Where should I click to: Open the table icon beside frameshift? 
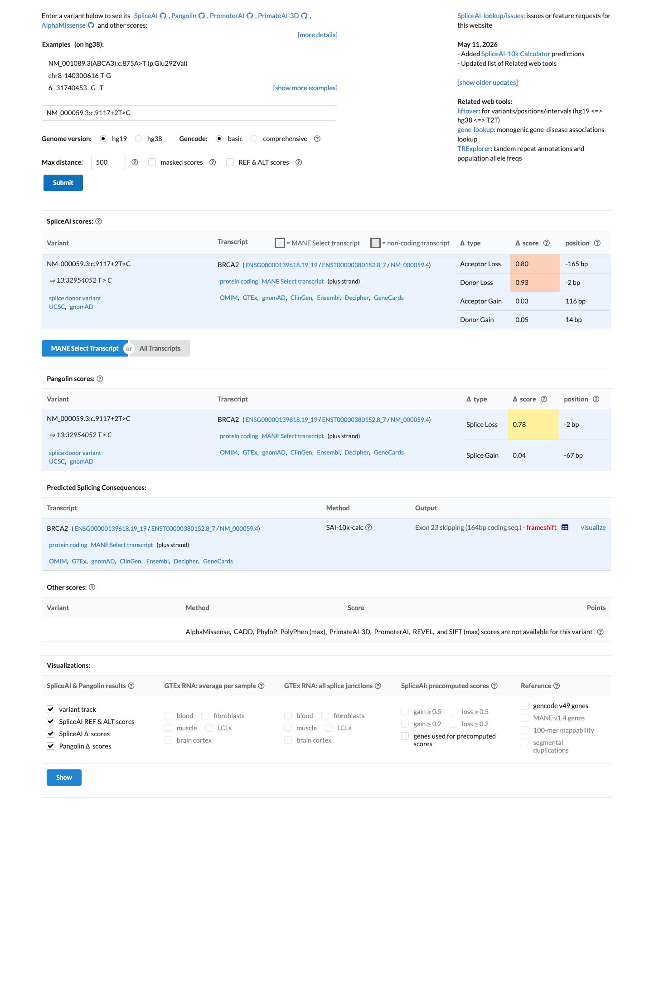pos(565,528)
